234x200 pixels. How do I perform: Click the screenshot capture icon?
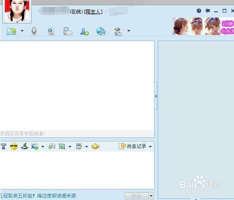[62, 146]
